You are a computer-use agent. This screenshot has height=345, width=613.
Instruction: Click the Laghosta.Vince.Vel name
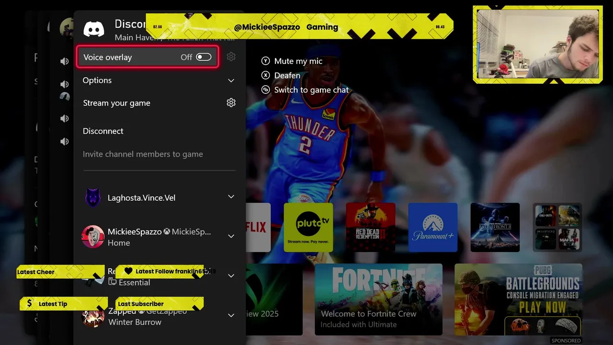pos(141,197)
